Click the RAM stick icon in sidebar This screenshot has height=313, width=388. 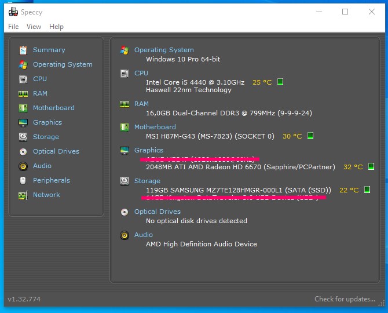coord(23,94)
